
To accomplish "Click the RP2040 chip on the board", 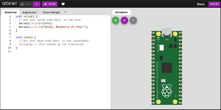I will click(167, 68).
